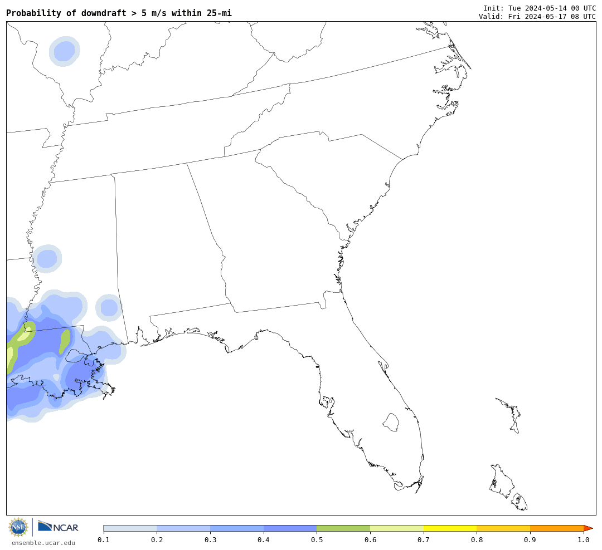
Task: Click the 0.6–0.7 pale yellow colorbar segment
Action: pyautogui.click(x=397, y=528)
